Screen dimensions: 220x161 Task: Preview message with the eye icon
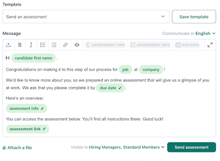click(77, 45)
